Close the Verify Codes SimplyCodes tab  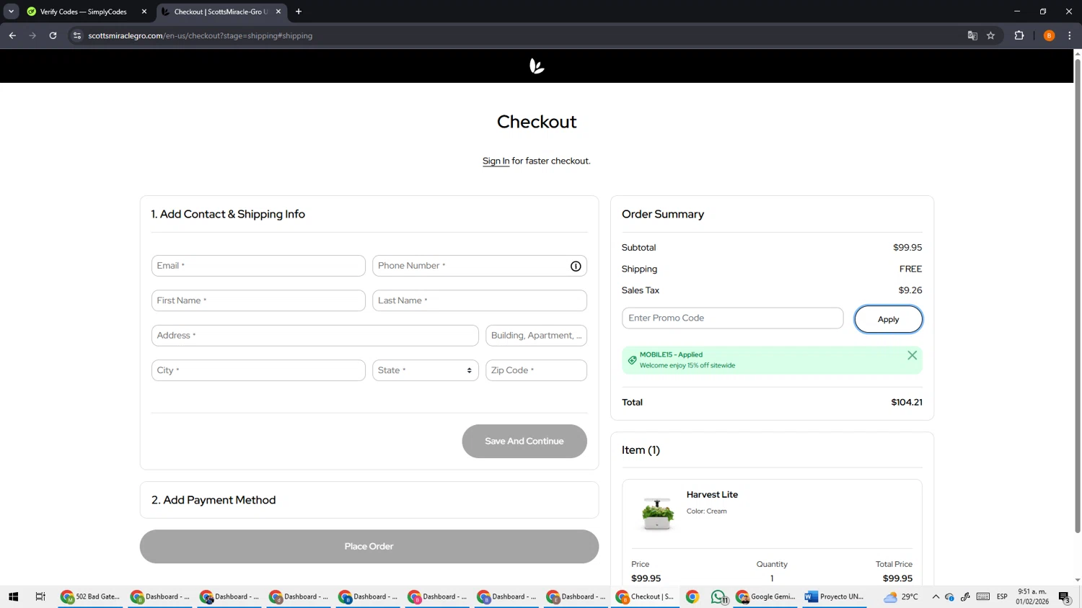point(144,12)
